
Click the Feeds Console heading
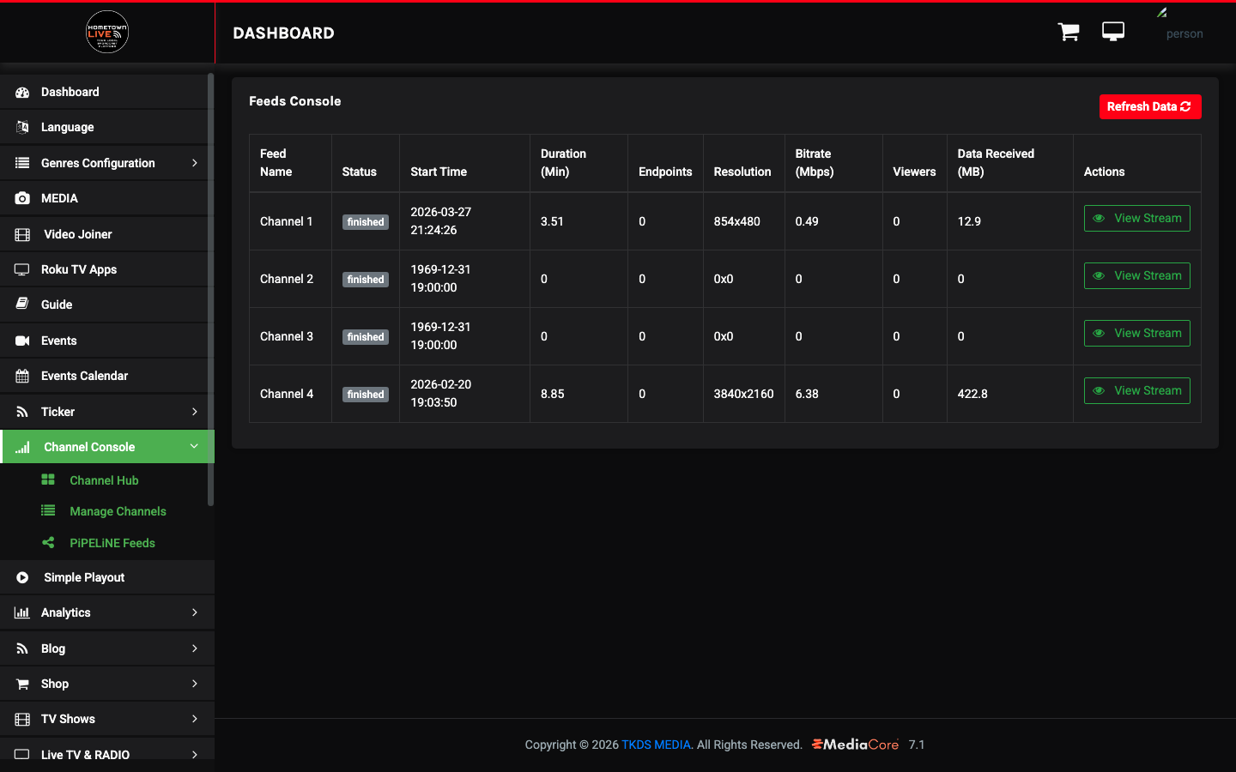click(295, 101)
